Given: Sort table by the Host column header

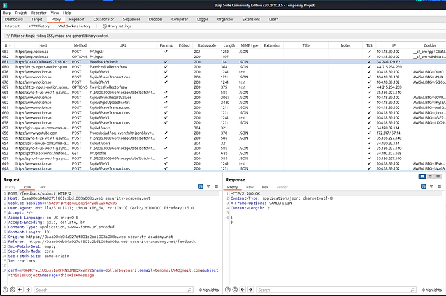Looking at the screenshot, I should [43, 45].
